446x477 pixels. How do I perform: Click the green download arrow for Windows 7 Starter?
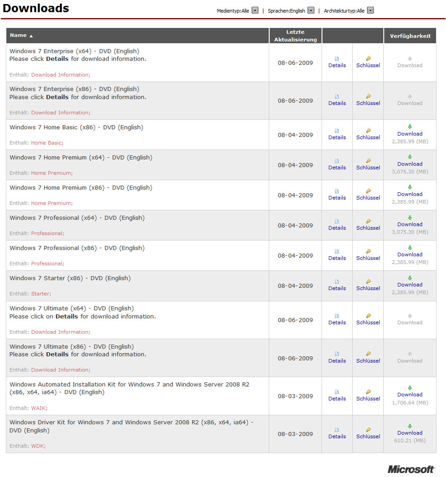pyautogui.click(x=410, y=278)
